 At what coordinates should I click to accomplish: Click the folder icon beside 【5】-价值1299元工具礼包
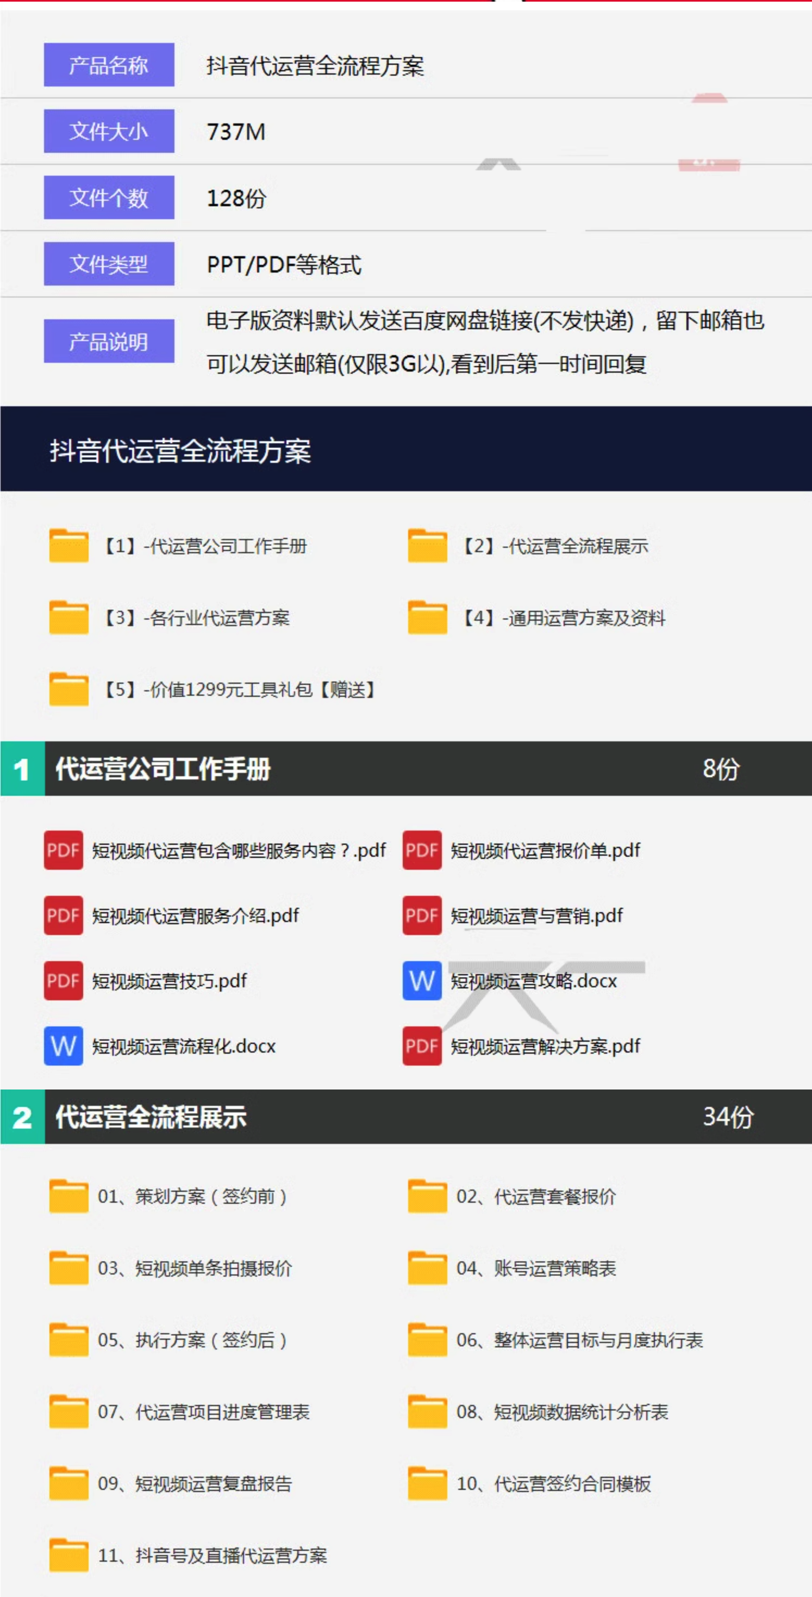tap(68, 689)
